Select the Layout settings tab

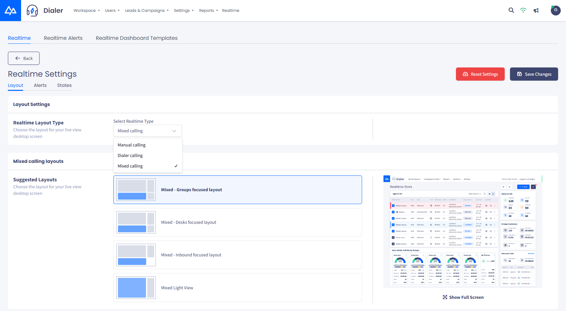point(15,85)
